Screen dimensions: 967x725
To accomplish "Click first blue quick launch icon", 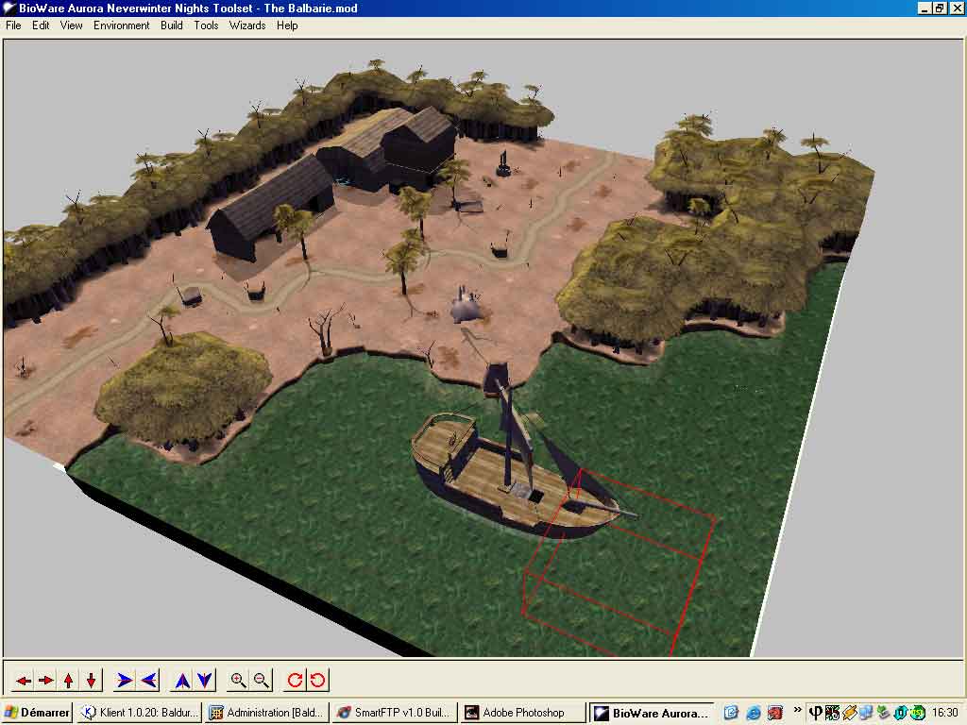I will [732, 712].
